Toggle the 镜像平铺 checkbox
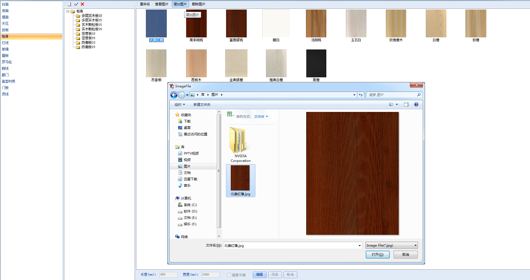530x280 pixels. 229,275
